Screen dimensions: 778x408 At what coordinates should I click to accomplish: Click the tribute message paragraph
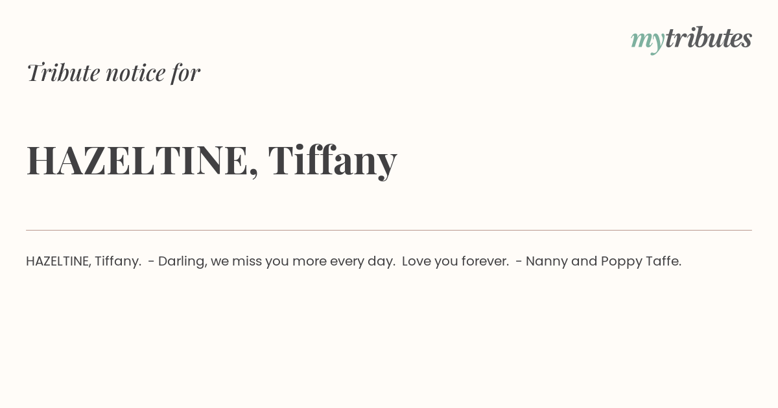pos(353,262)
